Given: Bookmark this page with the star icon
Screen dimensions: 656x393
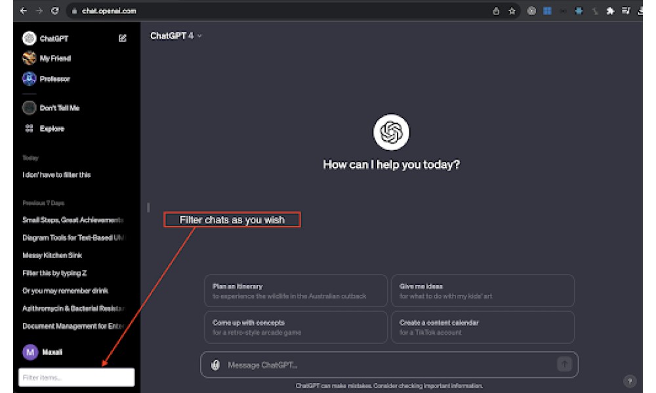Looking at the screenshot, I should click(512, 11).
